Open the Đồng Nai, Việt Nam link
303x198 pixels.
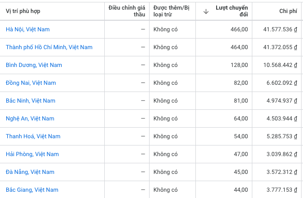[31, 83]
